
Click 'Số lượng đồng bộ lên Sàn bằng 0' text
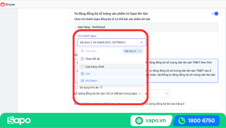point(165,104)
